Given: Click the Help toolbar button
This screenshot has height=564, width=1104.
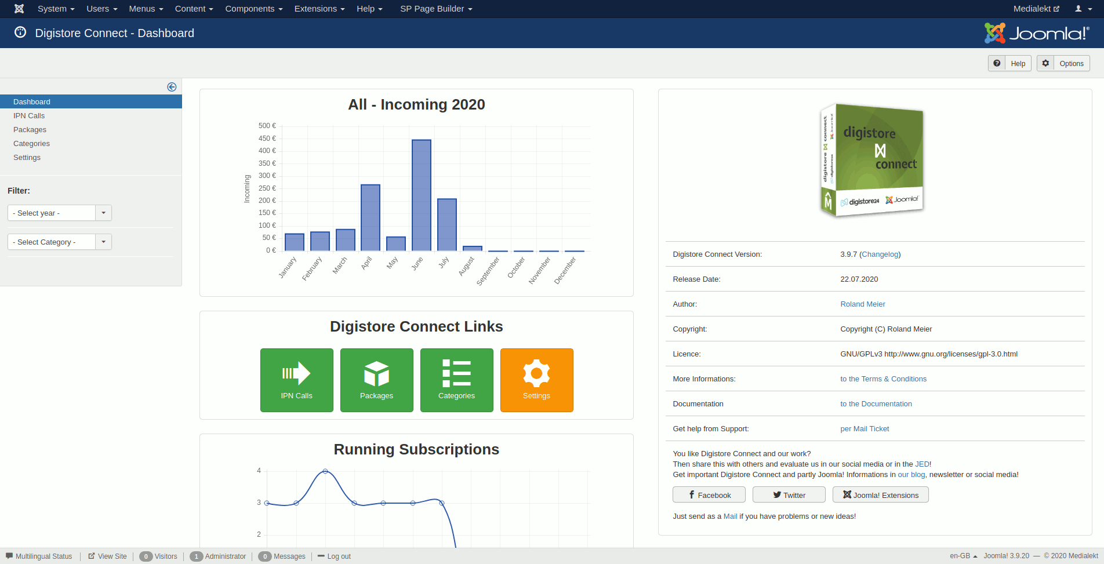Looking at the screenshot, I should [x=1009, y=63].
